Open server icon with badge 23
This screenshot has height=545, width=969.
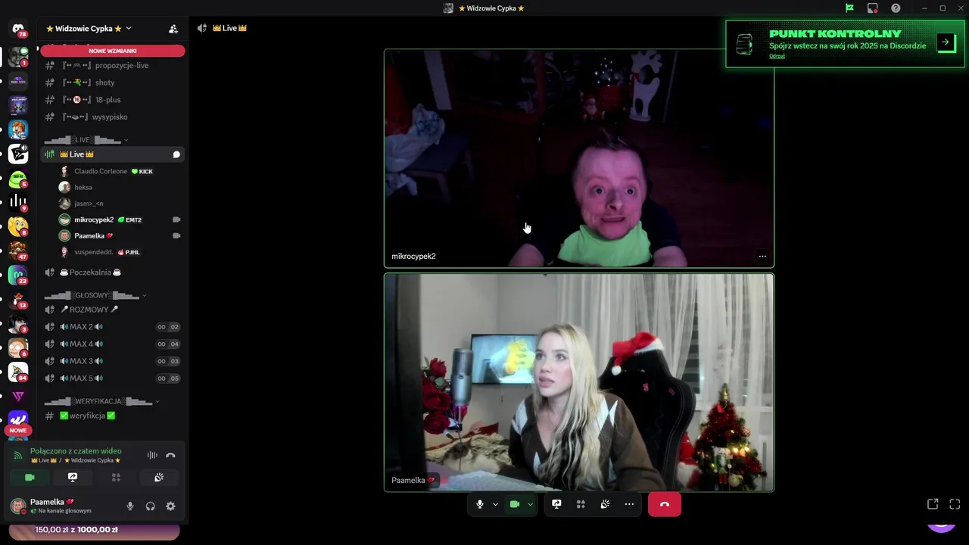point(18,275)
